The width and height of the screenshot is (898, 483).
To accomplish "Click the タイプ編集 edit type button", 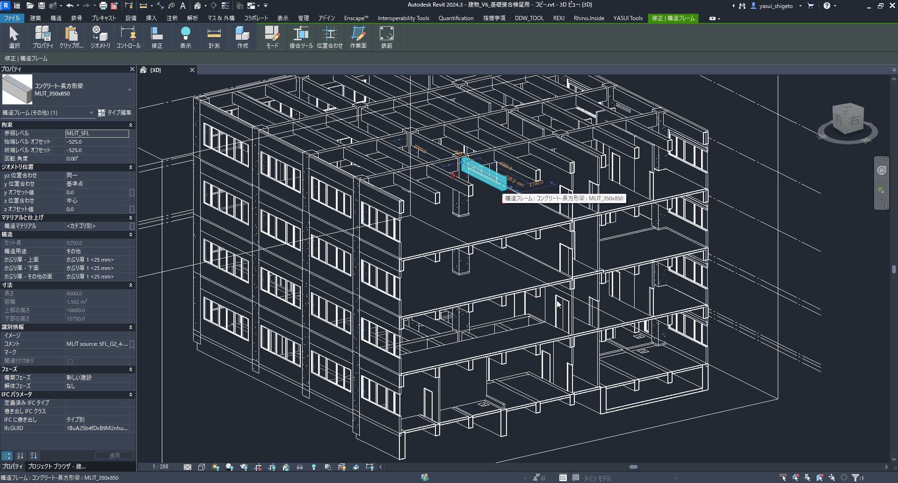I will coord(115,113).
